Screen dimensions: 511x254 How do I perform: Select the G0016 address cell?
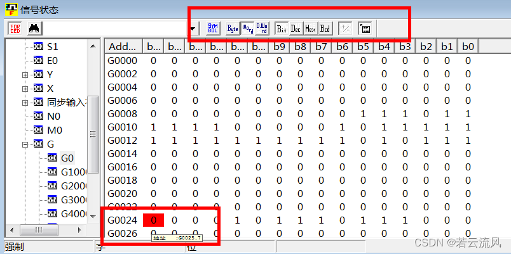(123, 167)
